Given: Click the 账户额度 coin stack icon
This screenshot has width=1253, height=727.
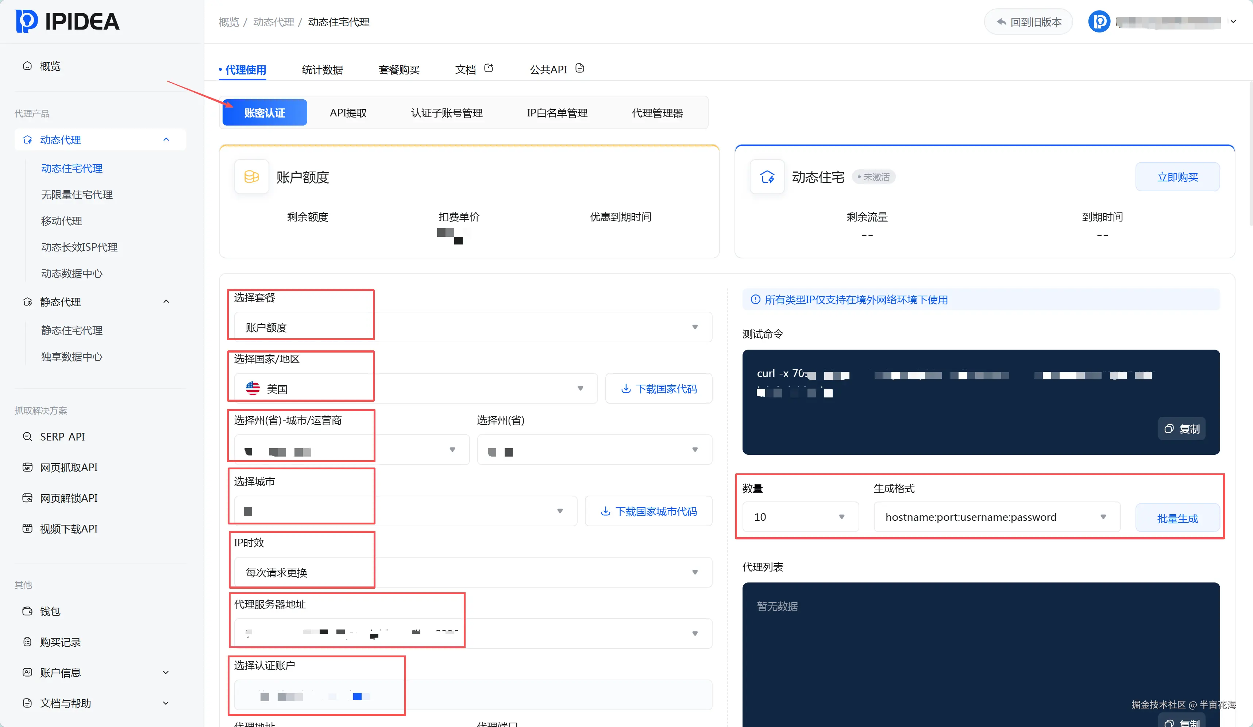Looking at the screenshot, I should point(252,177).
